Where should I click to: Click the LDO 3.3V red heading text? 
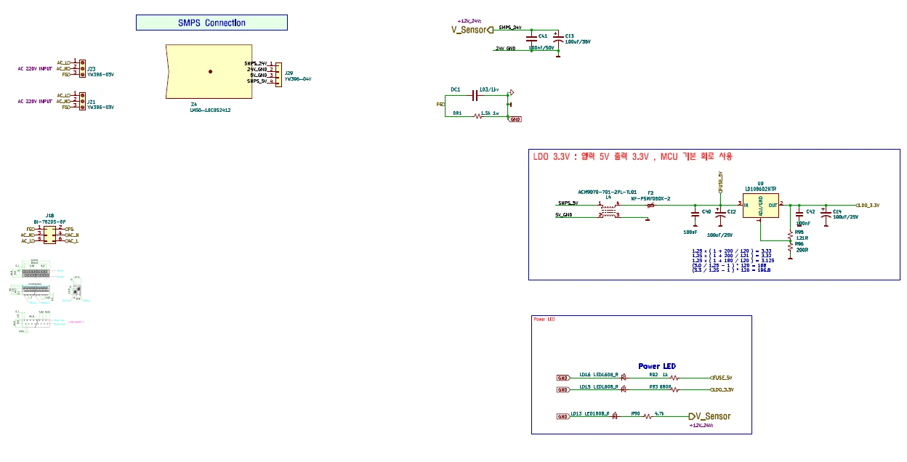(x=632, y=156)
